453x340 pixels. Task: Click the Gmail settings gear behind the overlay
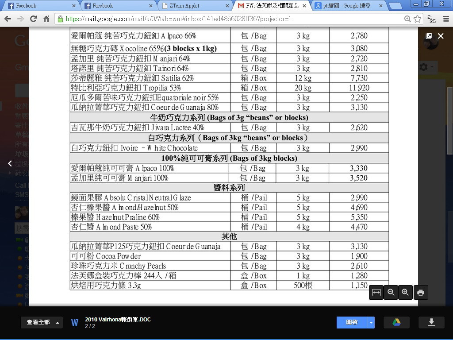[423, 67]
